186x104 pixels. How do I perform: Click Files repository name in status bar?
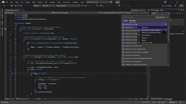(173, 102)
